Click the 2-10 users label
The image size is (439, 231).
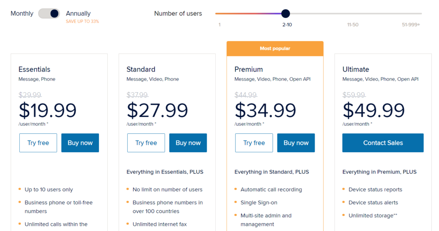[287, 24]
